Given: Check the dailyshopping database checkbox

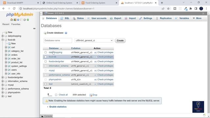Looking at the screenshot, I should tap(46, 52).
